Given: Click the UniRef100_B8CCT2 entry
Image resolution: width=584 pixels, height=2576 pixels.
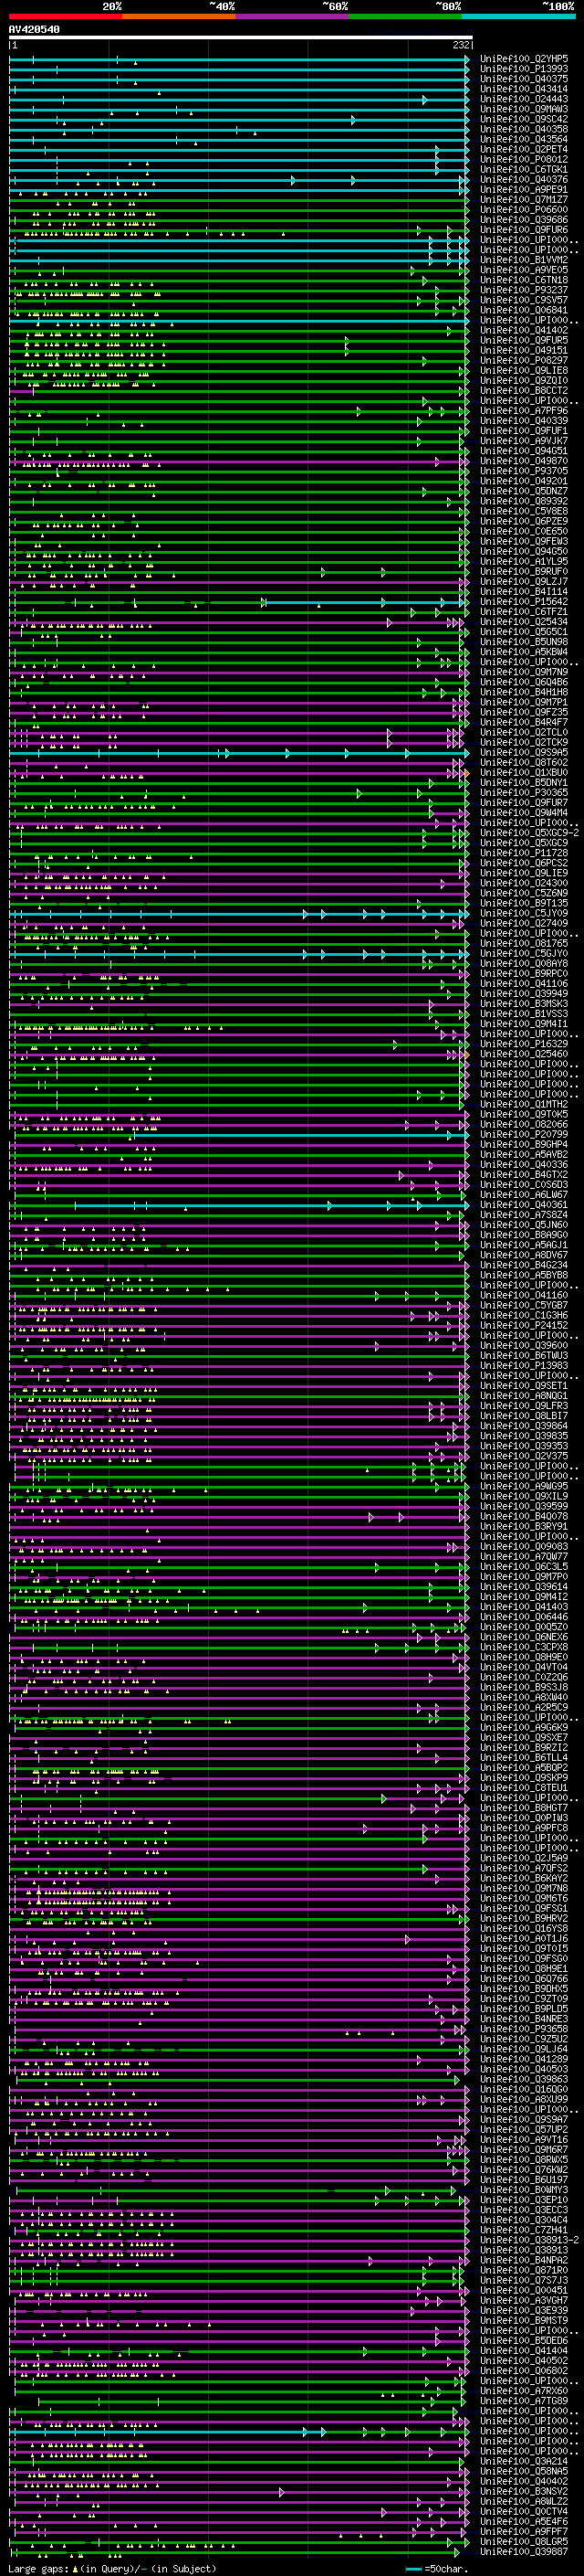Looking at the screenshot, I should coord(524,391).
